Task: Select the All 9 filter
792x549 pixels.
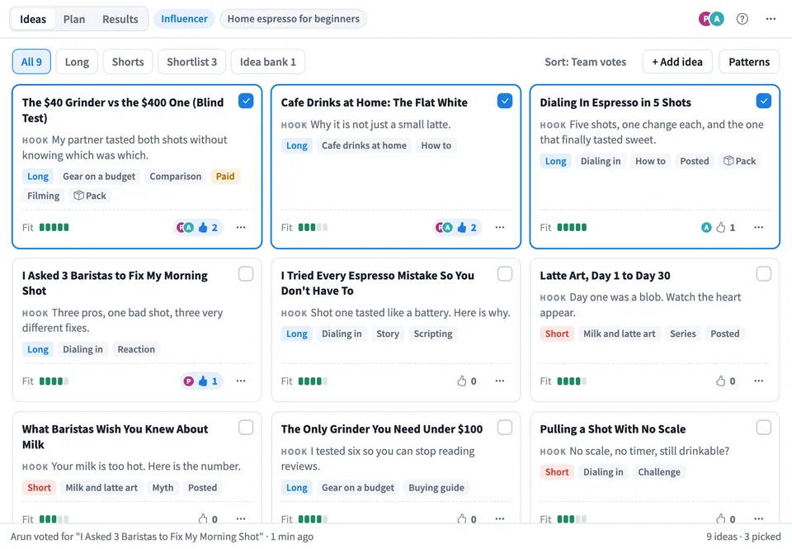Action: click(x=31, y=62)
